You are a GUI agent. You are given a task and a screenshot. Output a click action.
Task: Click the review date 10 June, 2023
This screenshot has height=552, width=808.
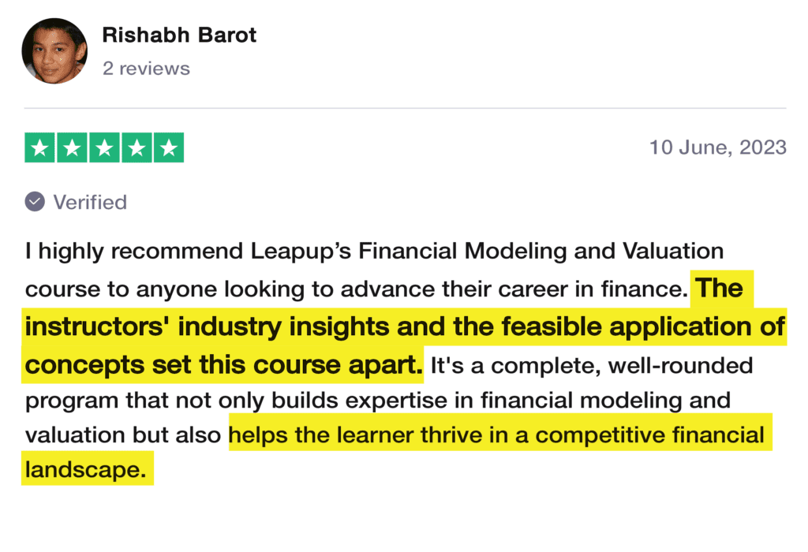tap(717, 147)
